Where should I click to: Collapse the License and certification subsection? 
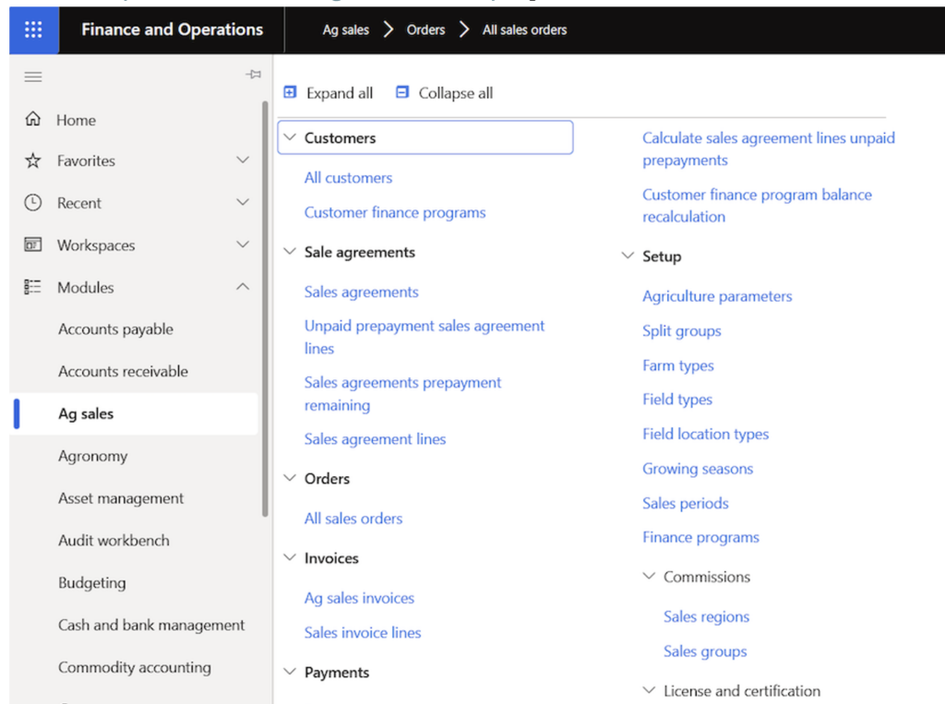649,689
